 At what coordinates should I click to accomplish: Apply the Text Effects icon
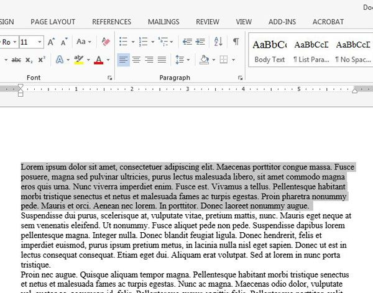click(60, 60)
